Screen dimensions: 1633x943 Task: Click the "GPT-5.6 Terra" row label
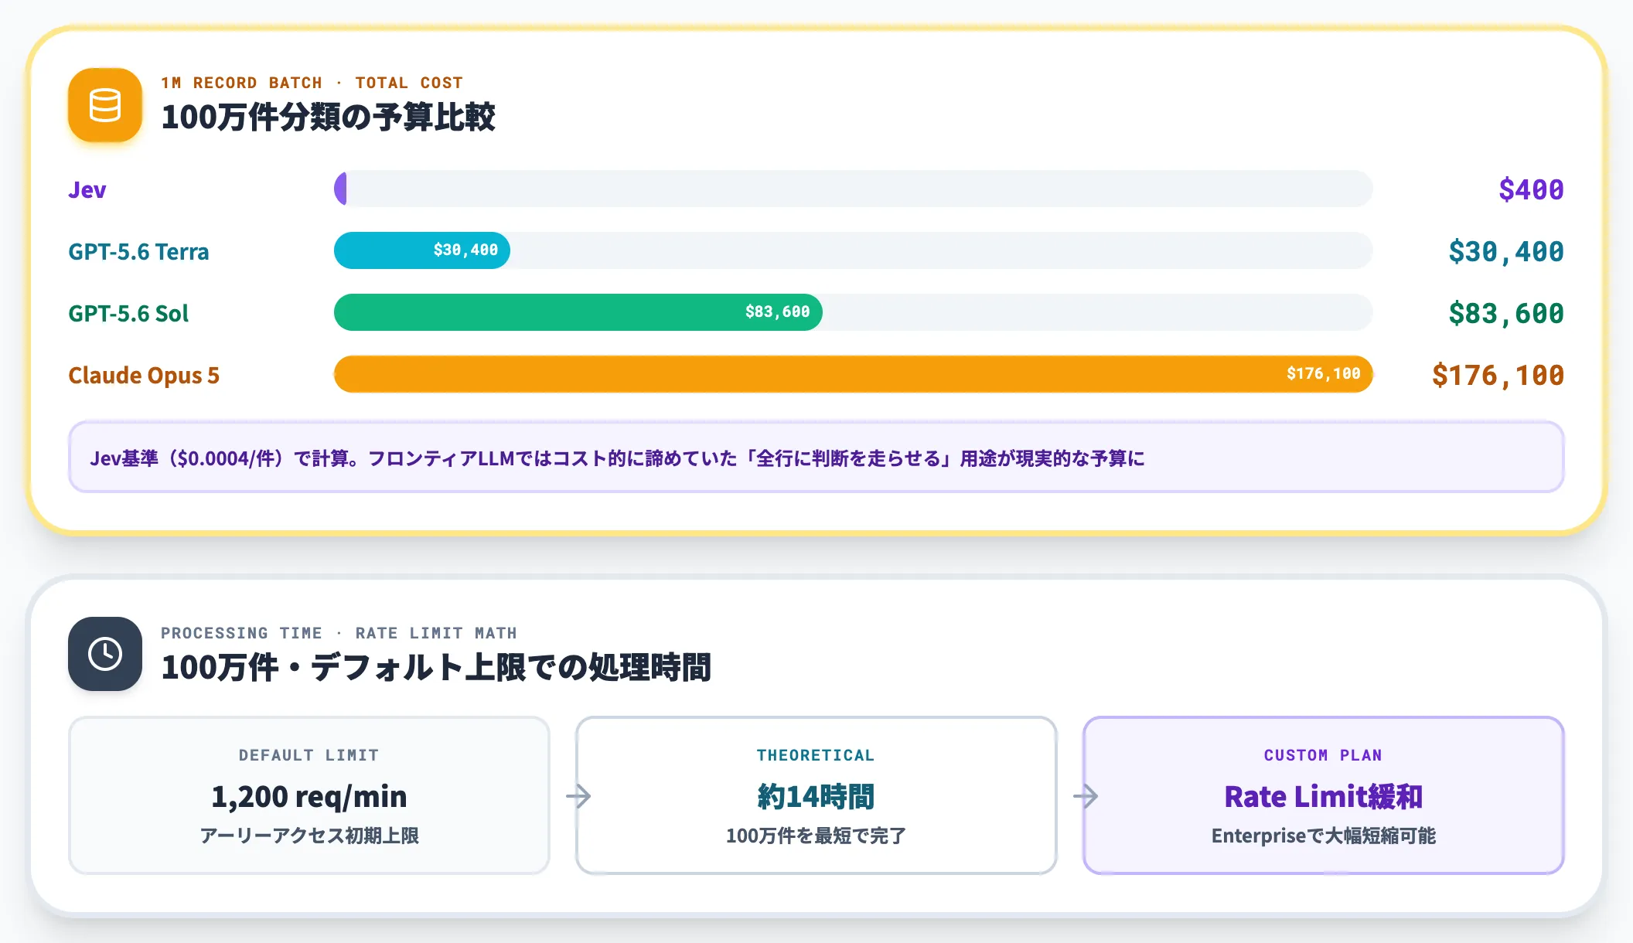click(x=138, y=251)
